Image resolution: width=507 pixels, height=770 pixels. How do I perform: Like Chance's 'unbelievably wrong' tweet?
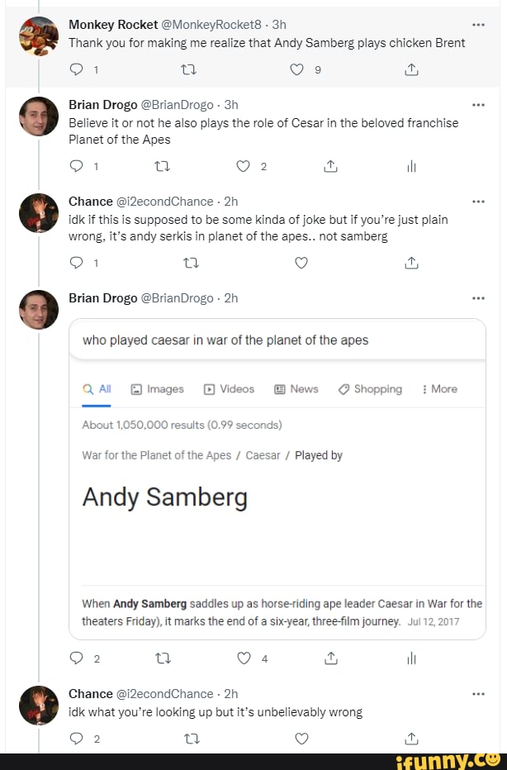(301, 739)
